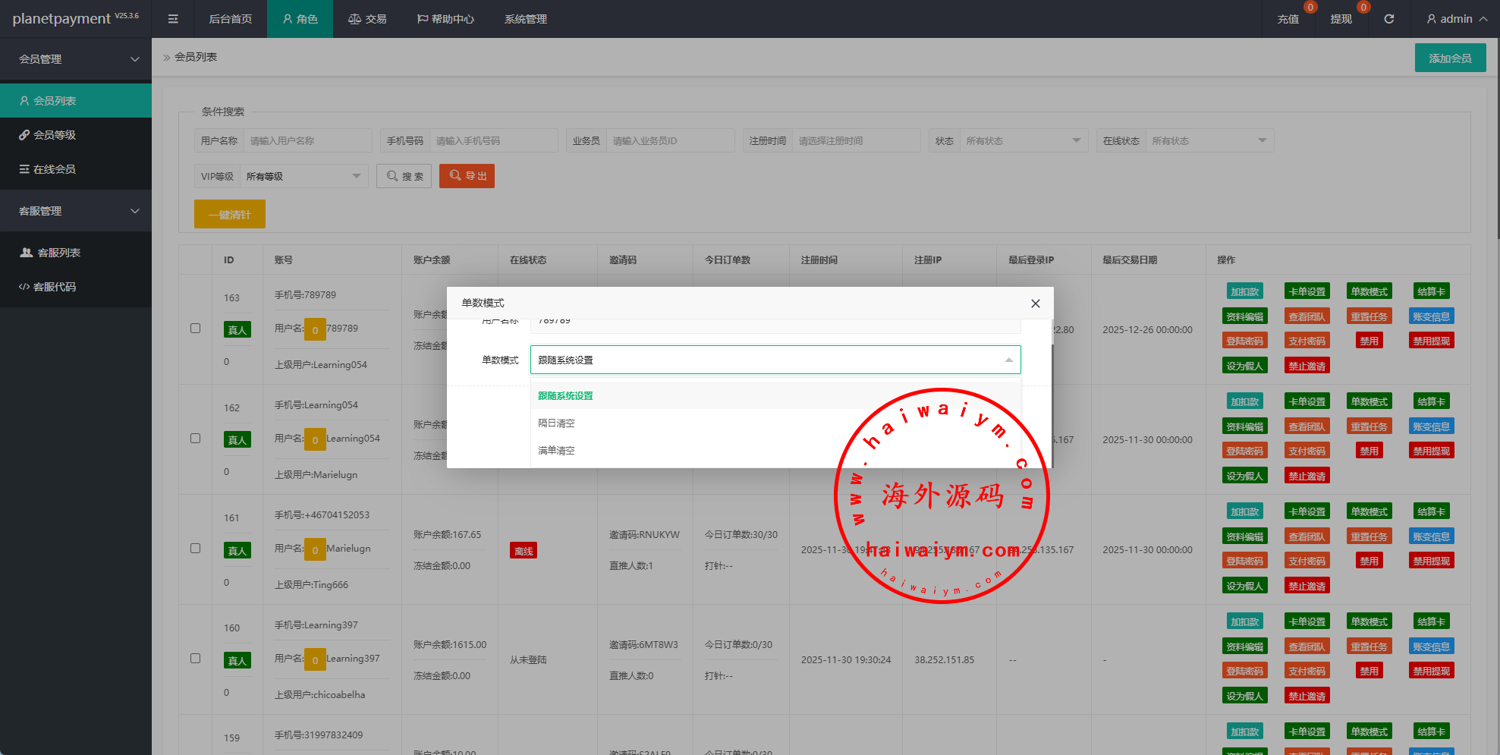The height and width of the screenshot is (755, 1500).
Task: Tick the checkbox for member 163
Action: pyautogui.click(x=196, y=329)
